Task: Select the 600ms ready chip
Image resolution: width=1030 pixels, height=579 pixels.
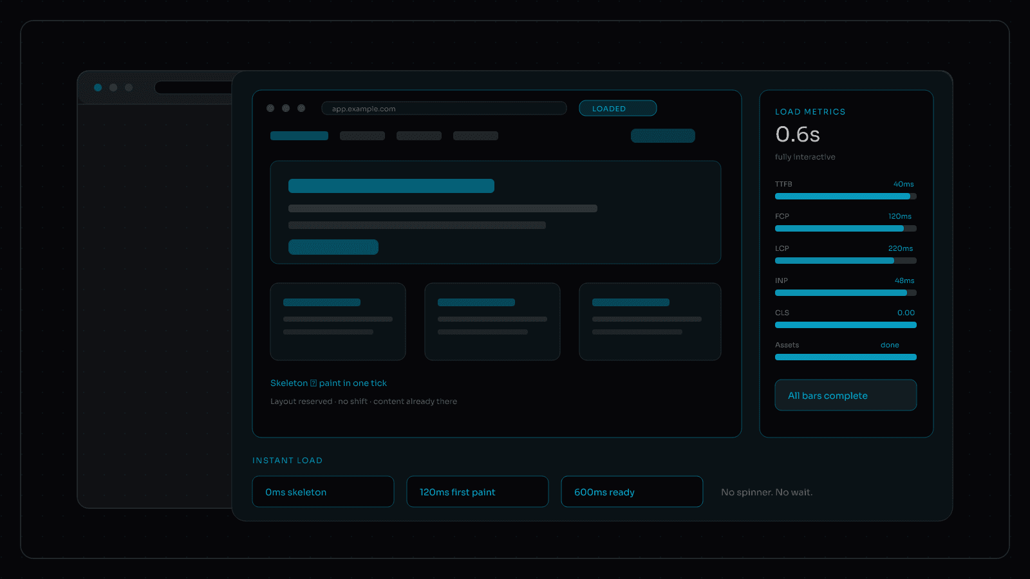Action: coord(632,492)
